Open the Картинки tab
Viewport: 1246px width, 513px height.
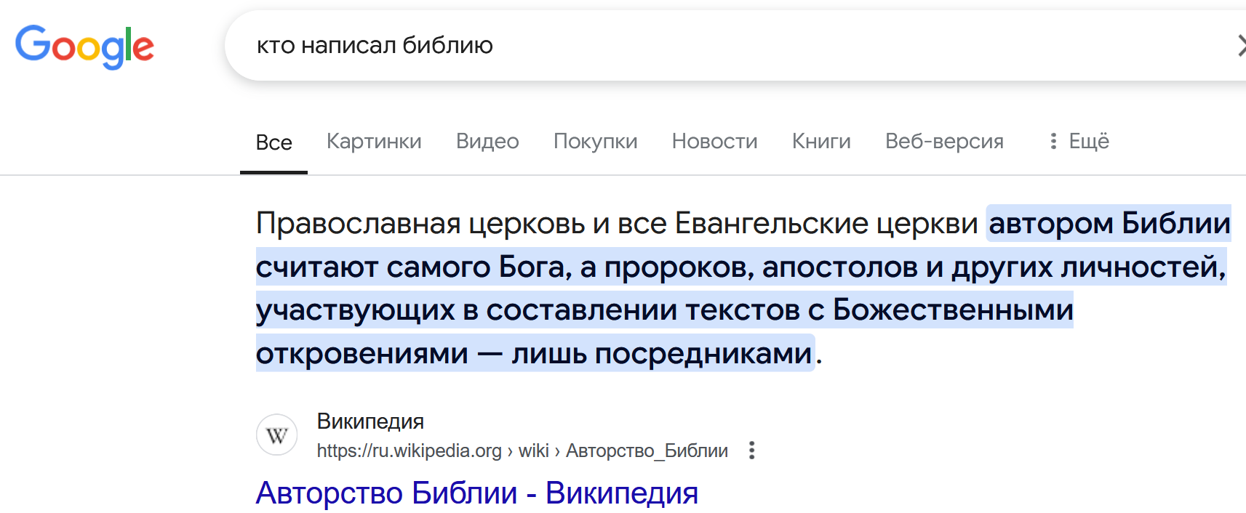click(374, 141)
